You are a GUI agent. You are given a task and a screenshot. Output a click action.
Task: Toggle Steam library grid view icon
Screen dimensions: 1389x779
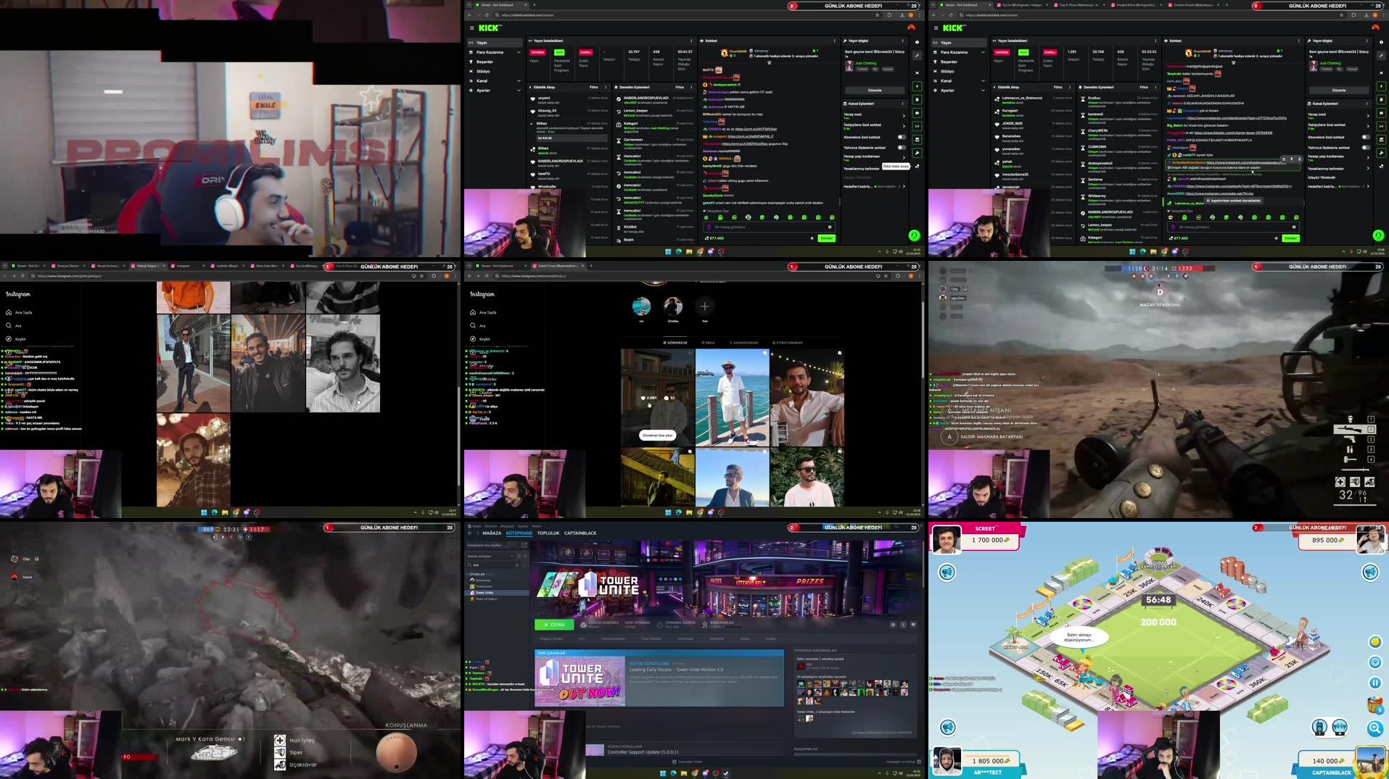click(524, 545)
